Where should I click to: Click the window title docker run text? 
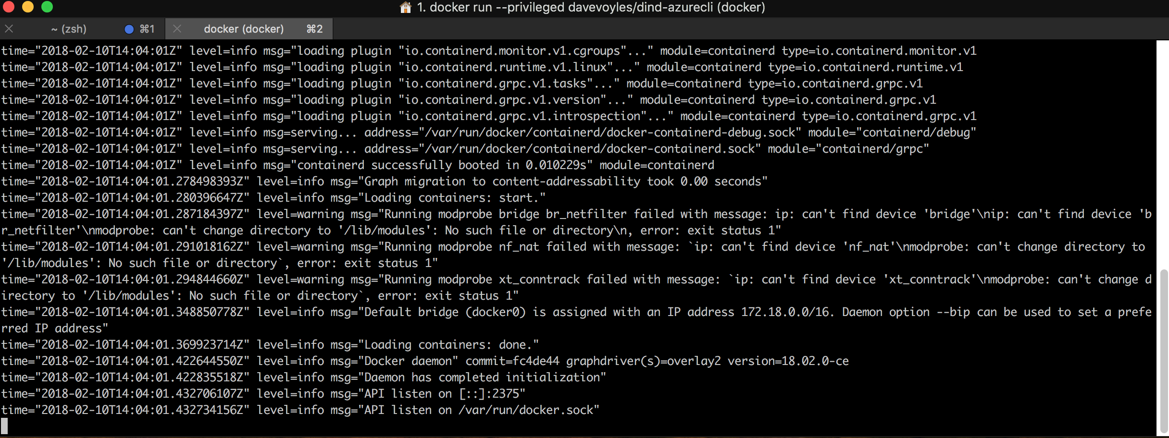tap(591, 7)
